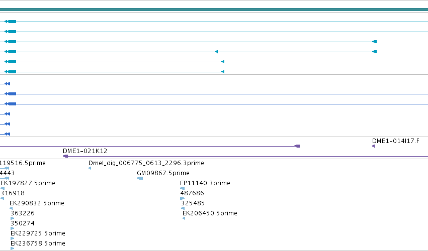Click the EK290832.5prime label
The height and width of the screenshot is (251, 428).
[x=37, y=203]
